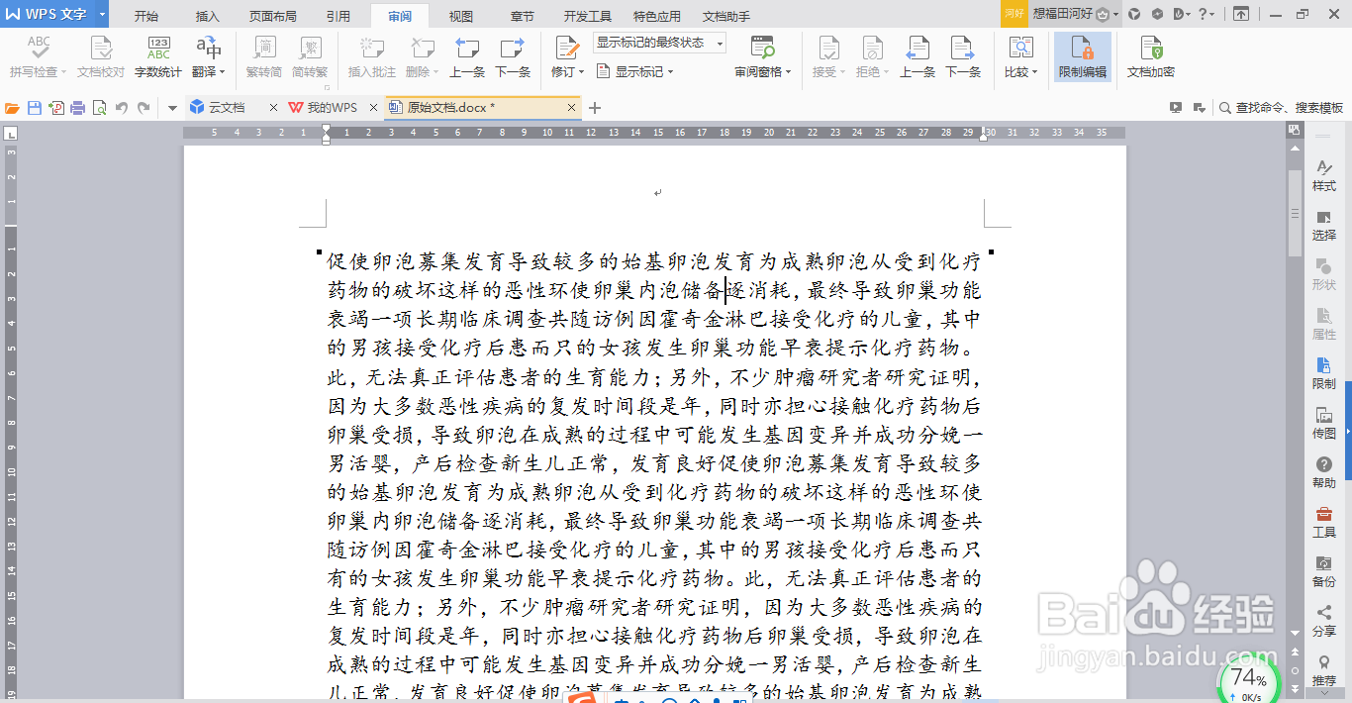Switch to the 插入 ribbon tab

208,16
